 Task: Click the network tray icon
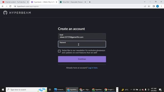[140, 90]
